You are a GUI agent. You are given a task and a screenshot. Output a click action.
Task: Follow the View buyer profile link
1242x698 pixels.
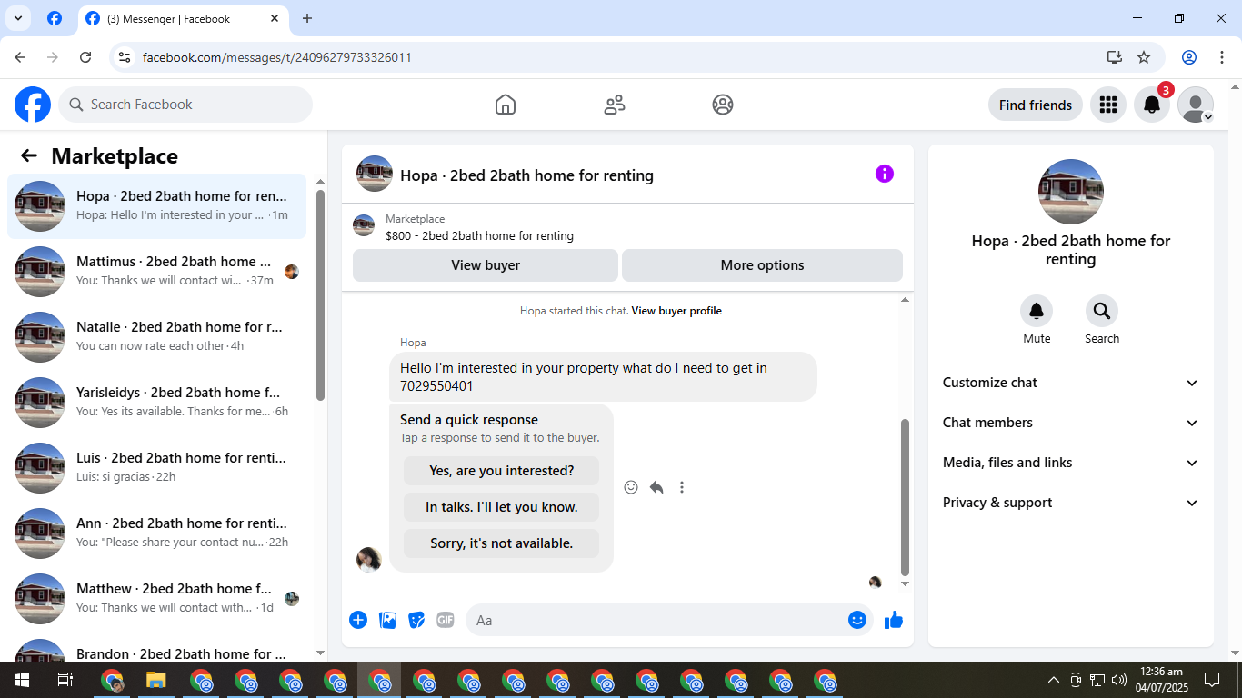pyautogui.click(x=676, y=311)
